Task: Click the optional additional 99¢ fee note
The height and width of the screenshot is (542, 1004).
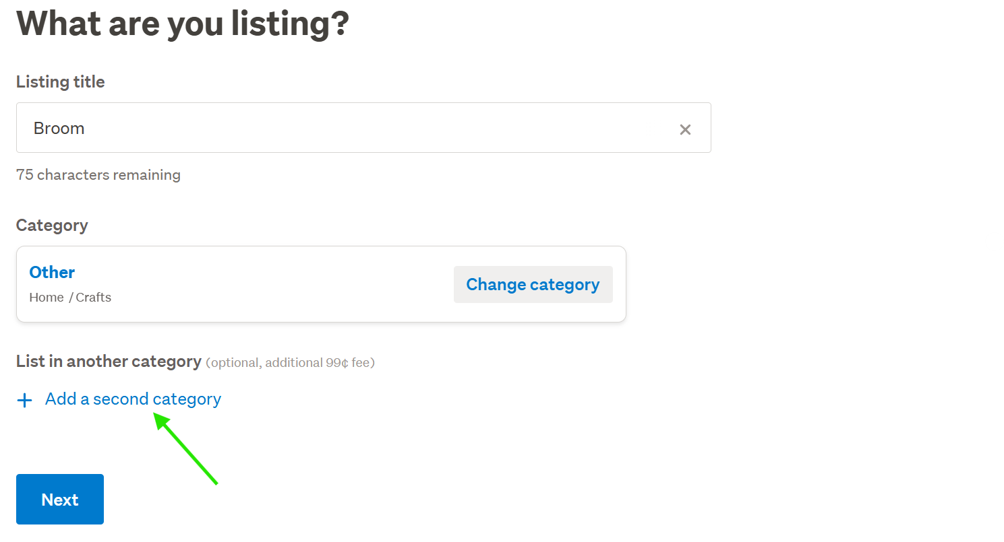Action: [290, 363]
